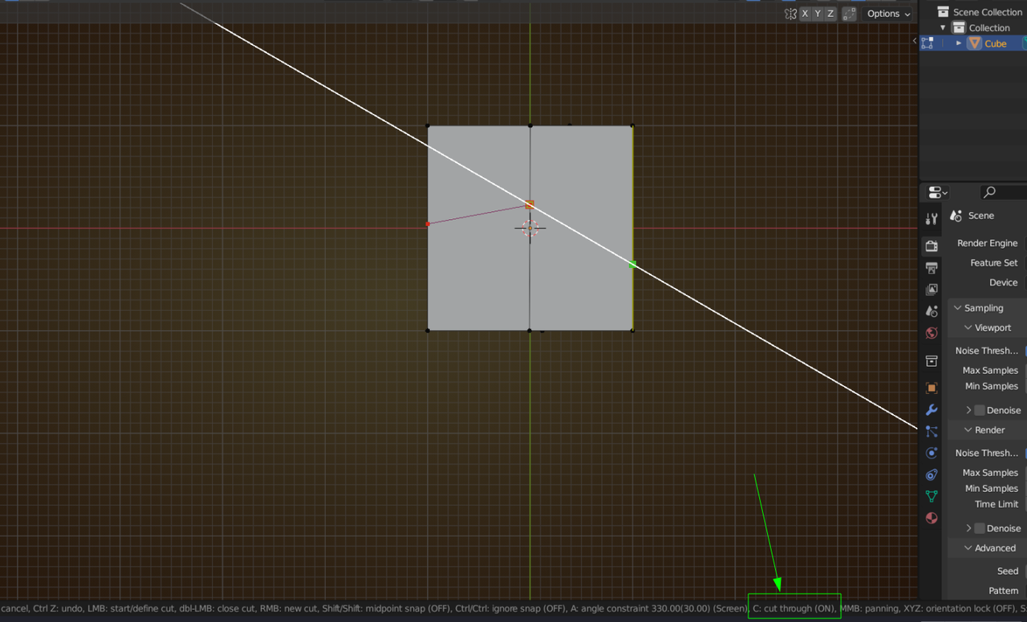The width and height of the screenshot is (1027, 622).
Task: Select Collection in the outliner
Action: [989, 27]
